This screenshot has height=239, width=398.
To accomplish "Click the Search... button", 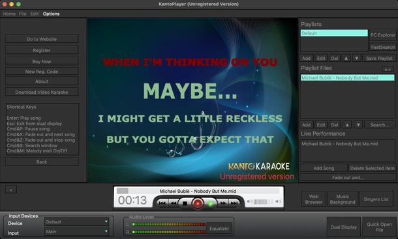I will pos(379,124).
